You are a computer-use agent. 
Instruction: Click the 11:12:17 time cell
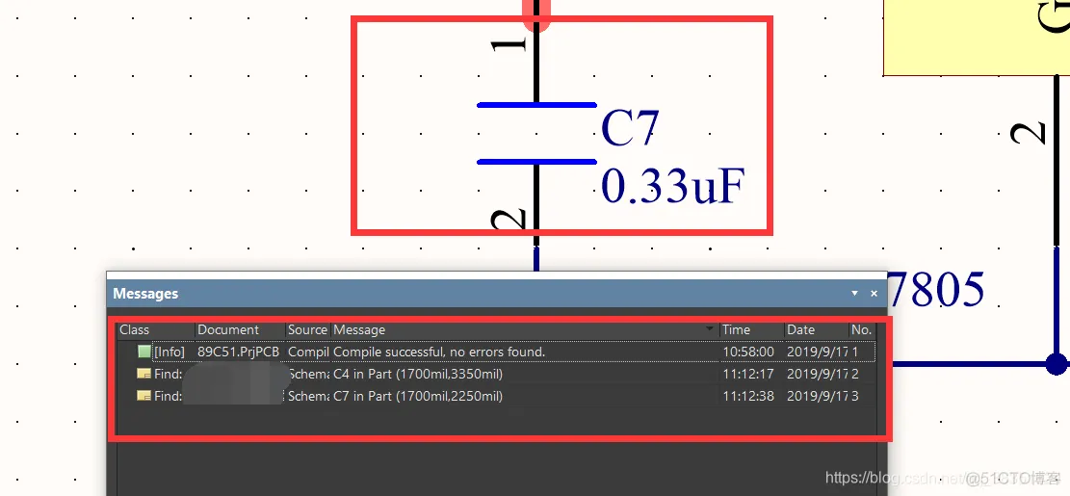[x=748, y=374]
